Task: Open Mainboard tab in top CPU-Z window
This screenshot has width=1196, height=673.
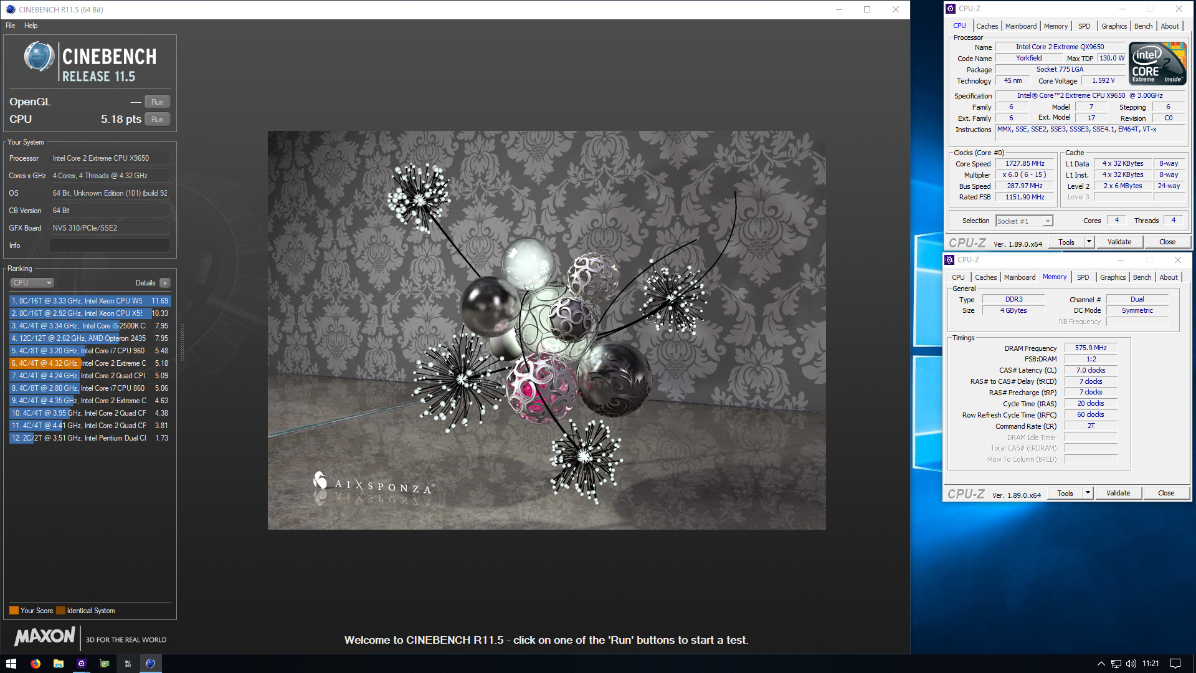Action: click(1021, 26)
